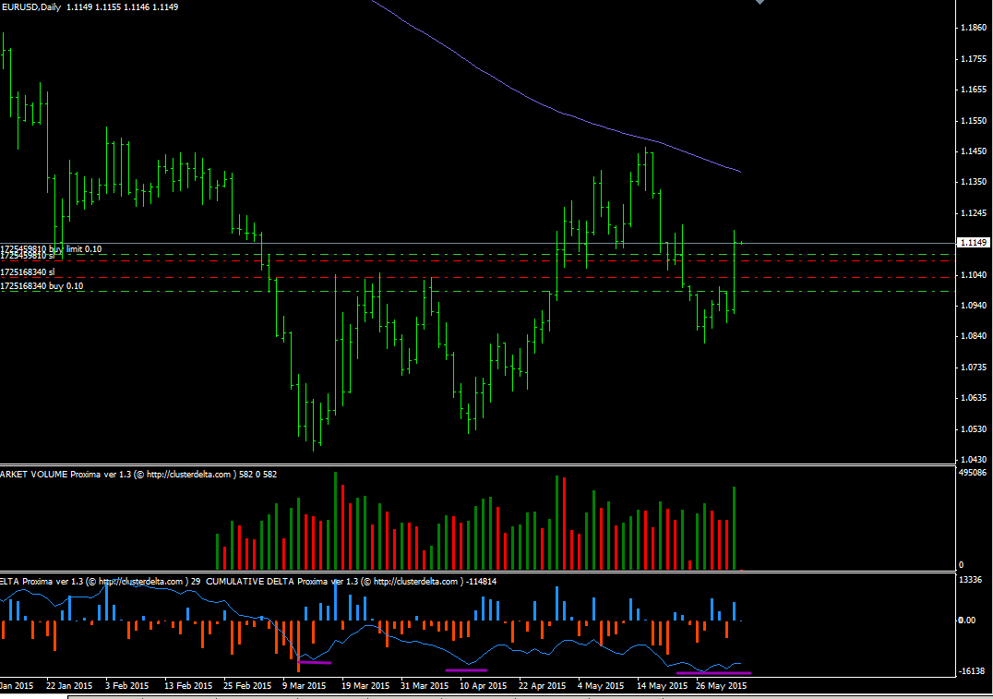
Task: Click the last green bar in volume panel
Action: pyautogui.click(x=735, y=528)
